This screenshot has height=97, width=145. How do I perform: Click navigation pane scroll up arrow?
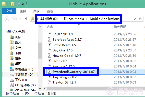point(40,26)
